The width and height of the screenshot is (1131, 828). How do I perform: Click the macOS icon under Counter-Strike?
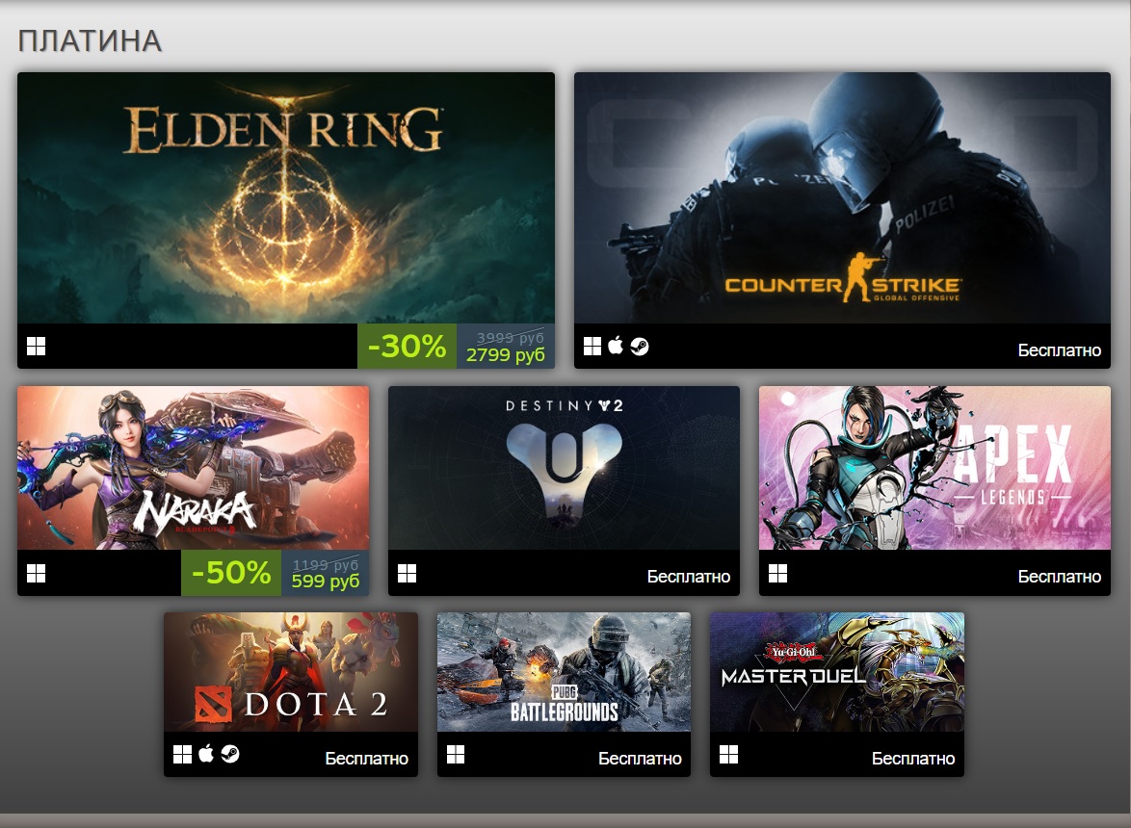pos(616,346)
